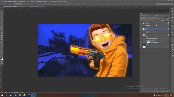Open the opacity slider arrow
174x97 pixels.
169,18
